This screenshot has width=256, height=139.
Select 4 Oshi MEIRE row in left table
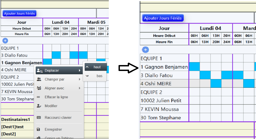pyautogui.click(x=18, y=70)
